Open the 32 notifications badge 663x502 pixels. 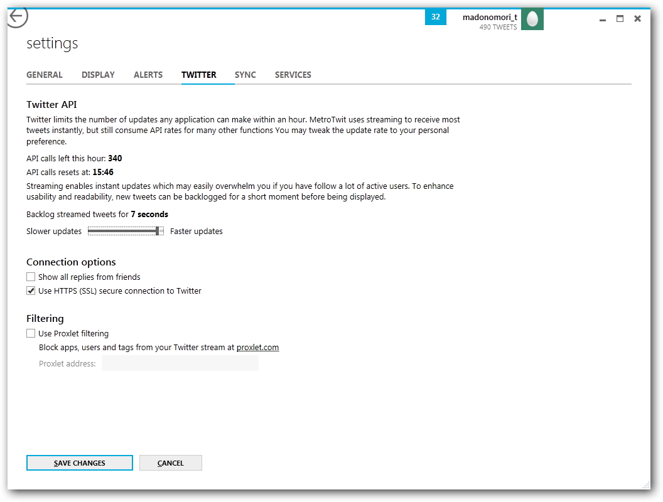tap(436, 17)
